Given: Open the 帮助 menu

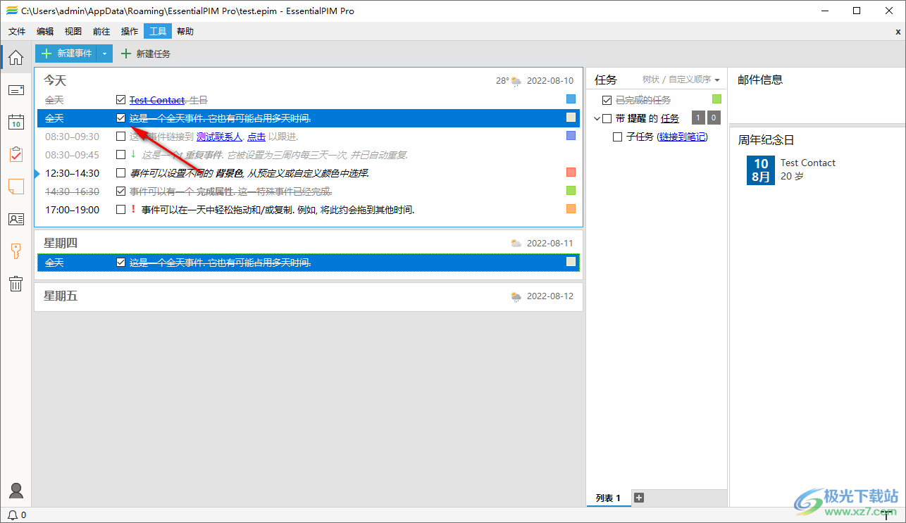Looking at the screenshot, I should [x=185, y=32].
